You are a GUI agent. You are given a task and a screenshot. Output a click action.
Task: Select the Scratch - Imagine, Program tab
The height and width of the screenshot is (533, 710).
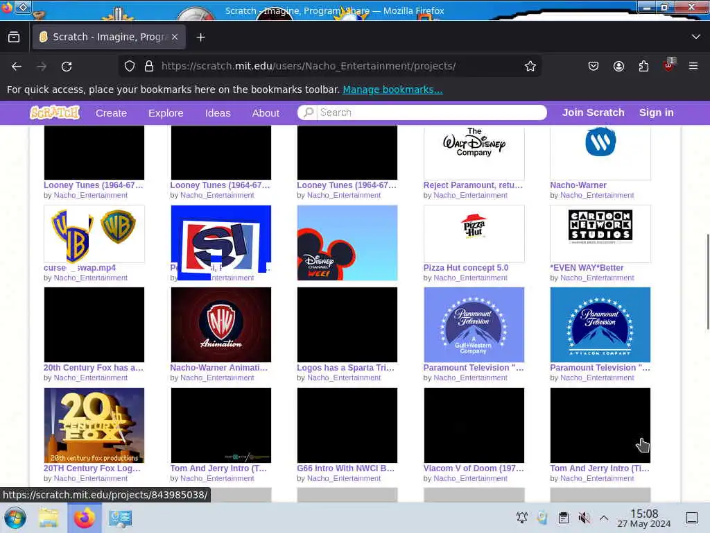pyautogui.click(x=109, y=37)
